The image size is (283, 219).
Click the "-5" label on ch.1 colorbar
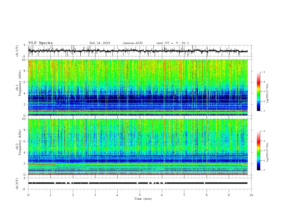263,92
